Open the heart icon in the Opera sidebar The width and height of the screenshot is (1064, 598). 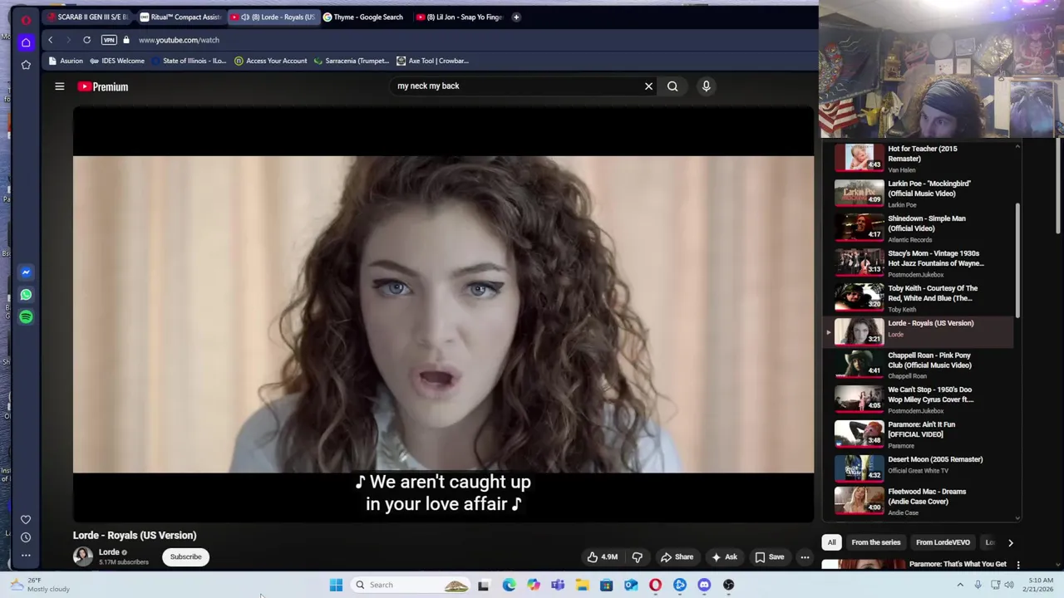click(26, 519)
